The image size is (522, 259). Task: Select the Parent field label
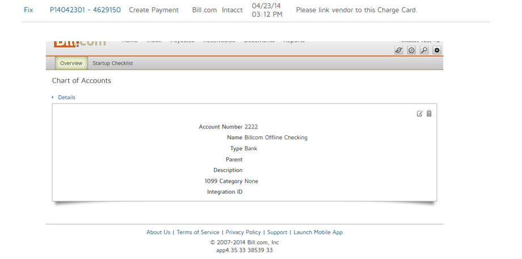pyautogui.click(x=234, y=159)
